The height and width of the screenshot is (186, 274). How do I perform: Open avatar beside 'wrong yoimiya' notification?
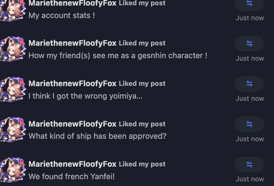[x=13, y=89]
